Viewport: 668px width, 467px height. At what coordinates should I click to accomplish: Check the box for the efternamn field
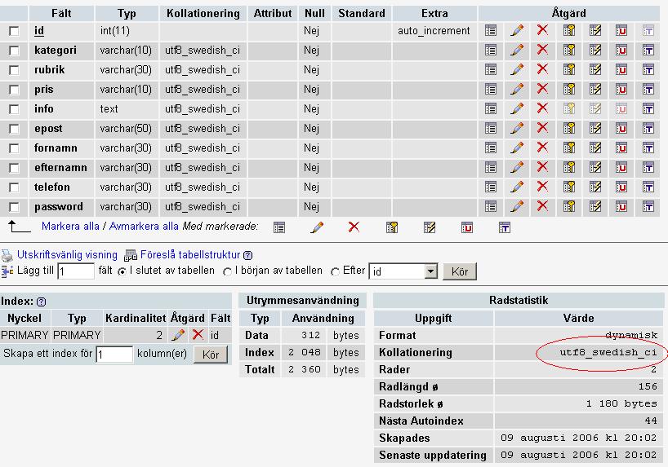(x=14, y=168)
